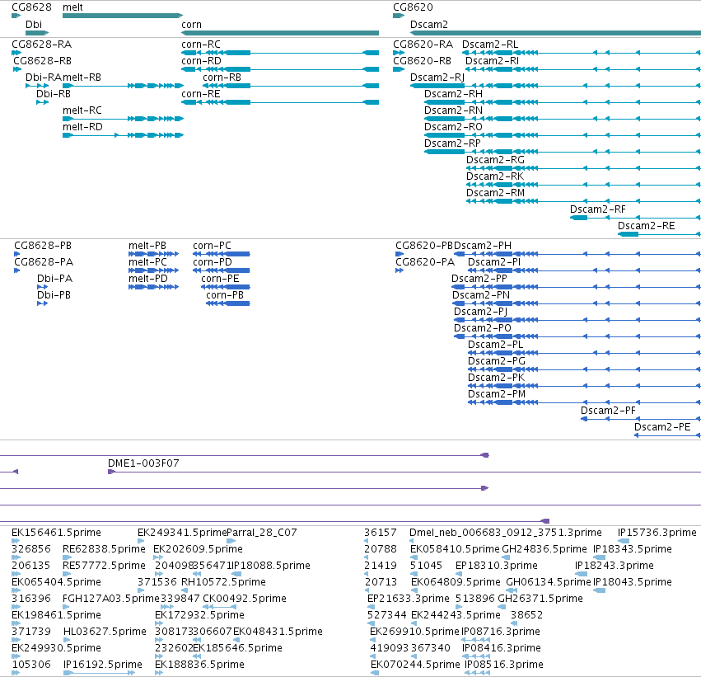This screenshot has width=701, height=677.
Task: Choose the Dscam2-PM protein label
Action: [497, 395]
